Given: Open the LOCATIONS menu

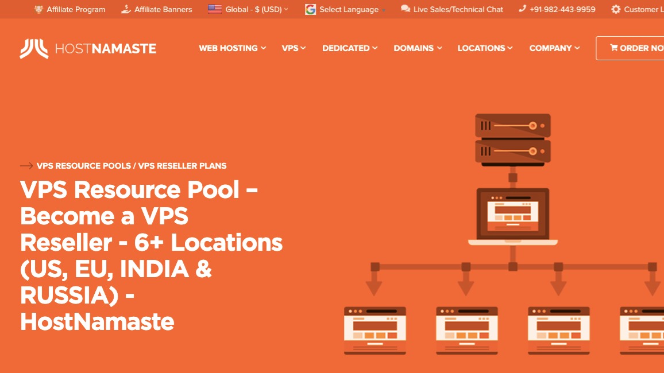Looking at the screenshot, I should coord(481,48).
